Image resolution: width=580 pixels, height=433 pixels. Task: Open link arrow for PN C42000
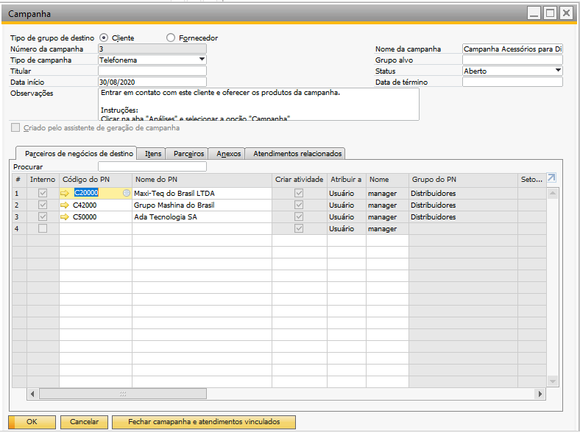tap(65, 205)
